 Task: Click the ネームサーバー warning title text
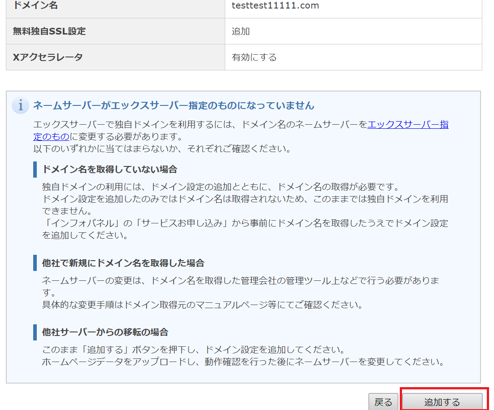point(173,106)
